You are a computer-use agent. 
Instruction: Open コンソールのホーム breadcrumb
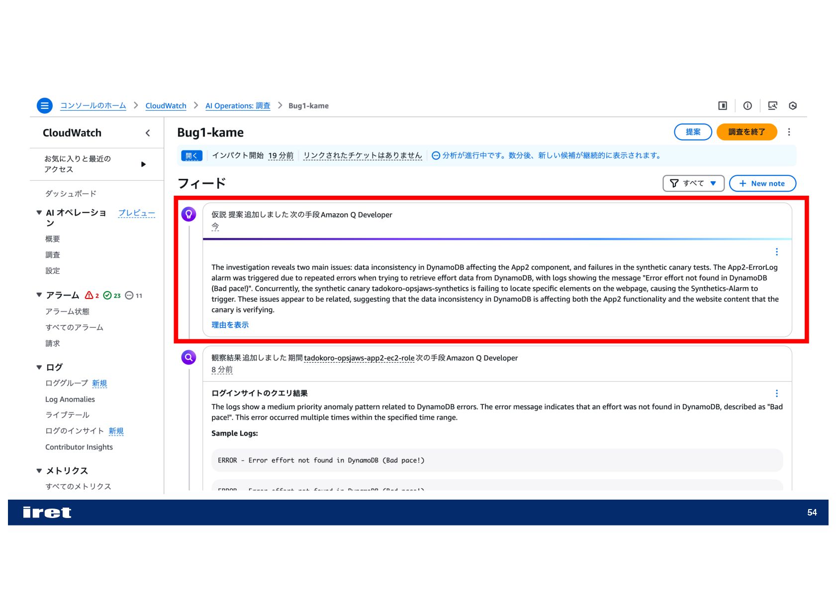[x=93, y=106]
